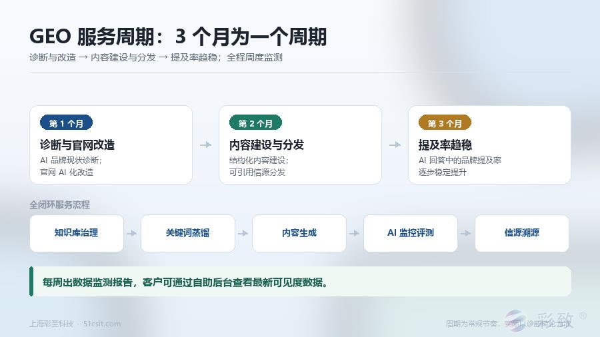Click arrow between month 2 and month 3 cards
Image resolution: width=600 pixels, height=337 pixels.
pyautogui.click(x=395, y=145)
